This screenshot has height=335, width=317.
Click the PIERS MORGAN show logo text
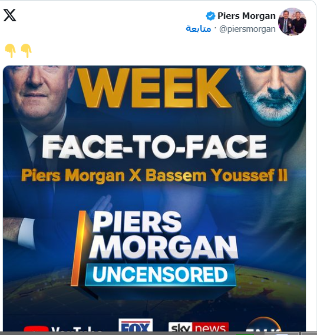[x=163, y=235]
